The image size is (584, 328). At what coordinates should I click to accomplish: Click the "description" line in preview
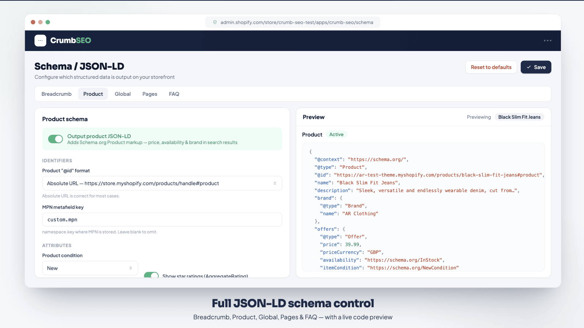[417, 191]
